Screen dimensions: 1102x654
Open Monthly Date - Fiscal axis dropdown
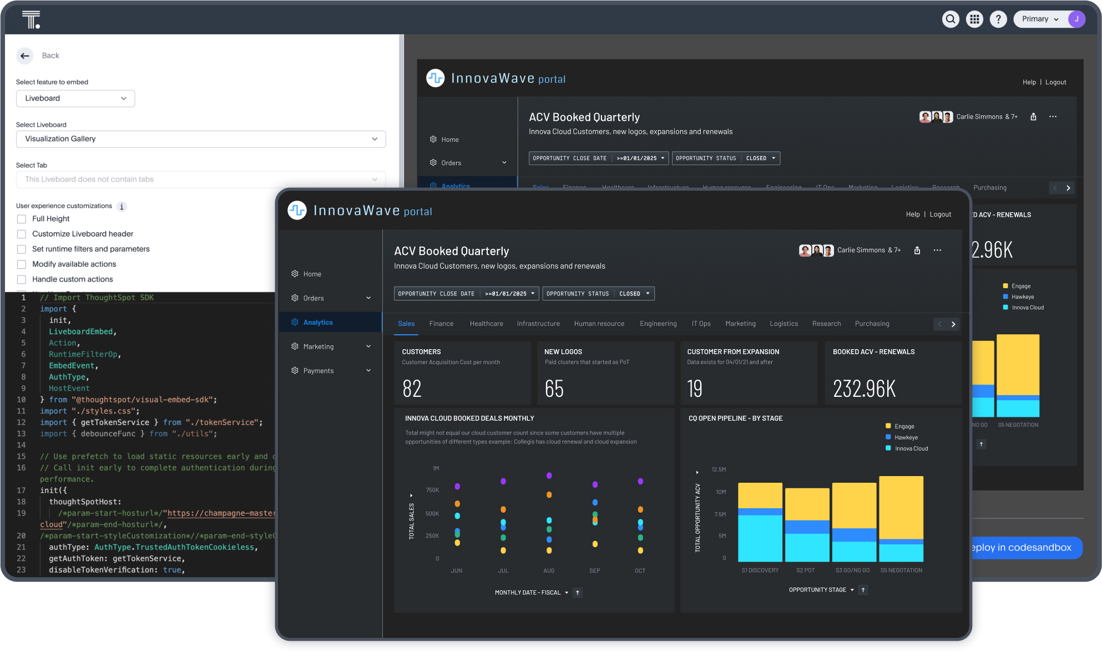tap(532, 592)
